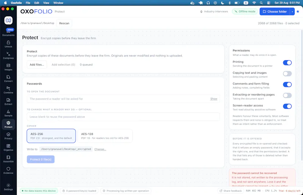Open the View menu
Image resolution: width=303 pixels, height=195 pixels.
[x=46, y=3]
